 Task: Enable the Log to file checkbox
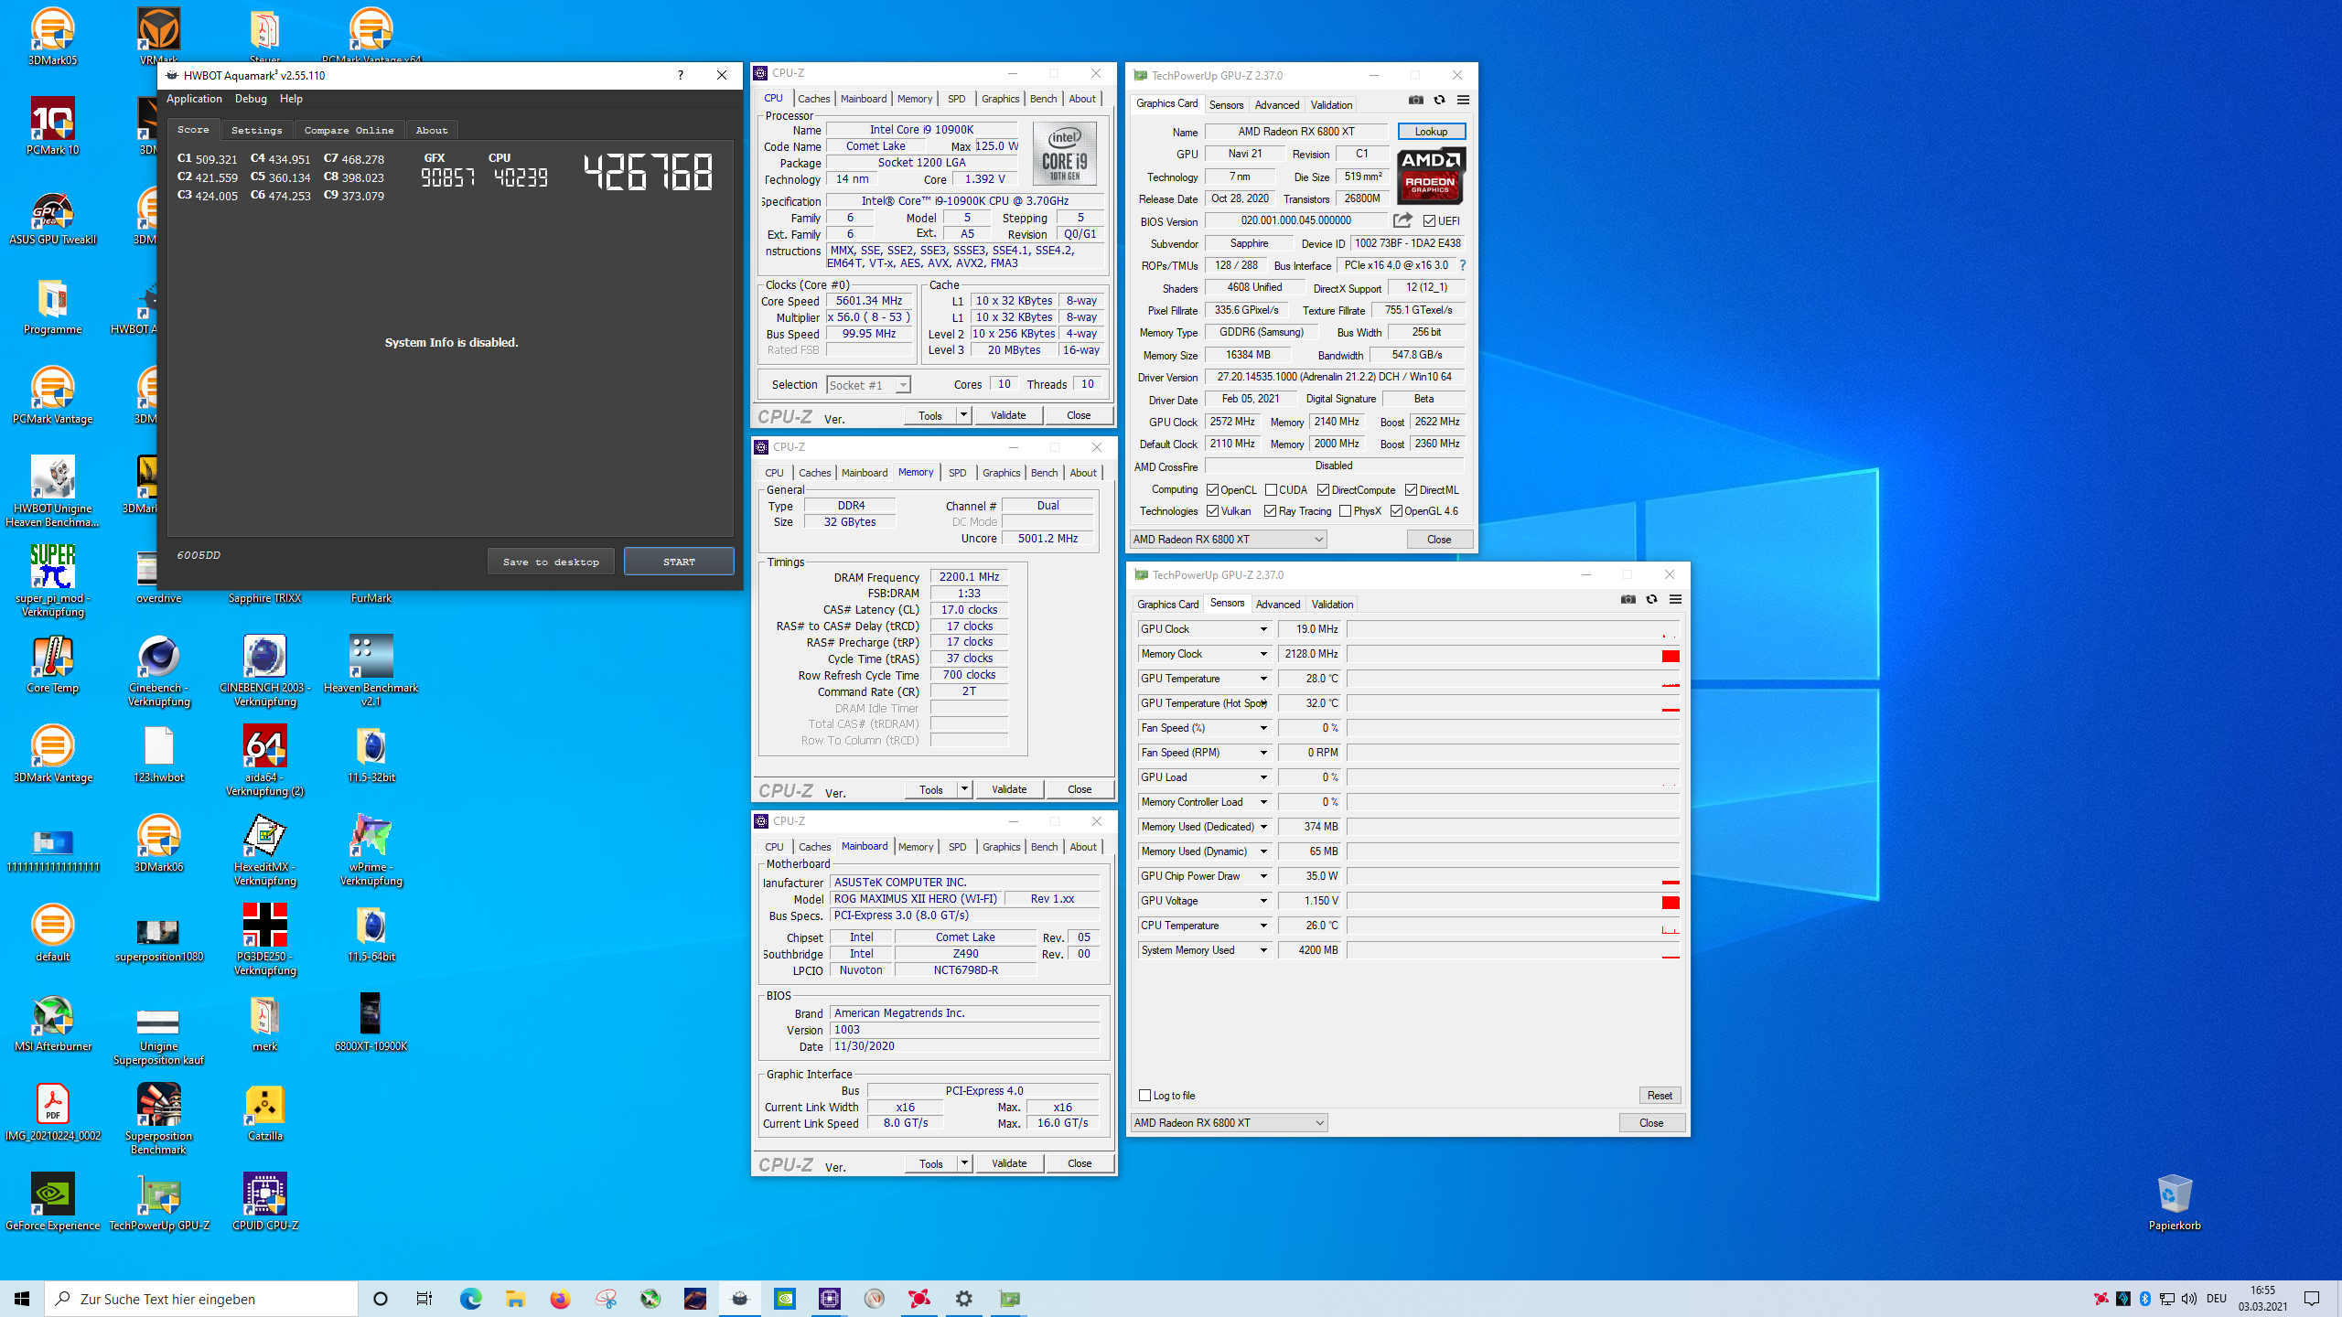[x=1144, y=1096]
